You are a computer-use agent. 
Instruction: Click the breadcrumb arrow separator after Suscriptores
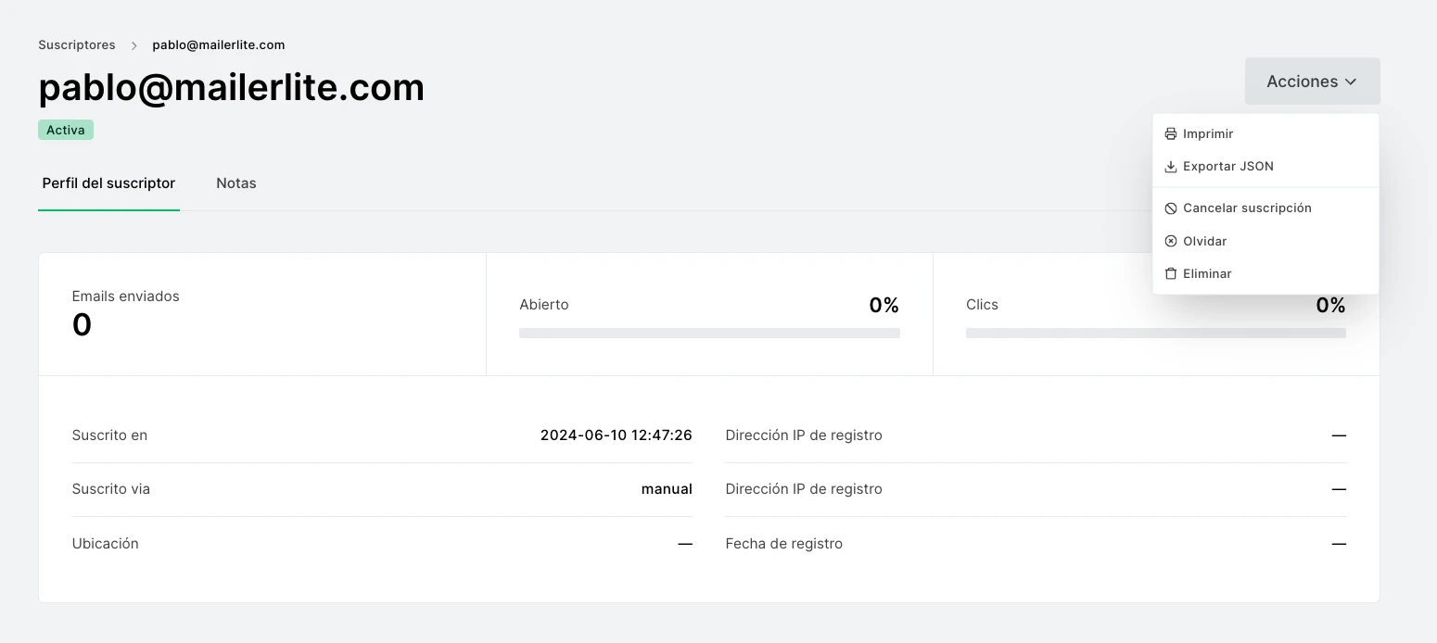coord(134,45)
